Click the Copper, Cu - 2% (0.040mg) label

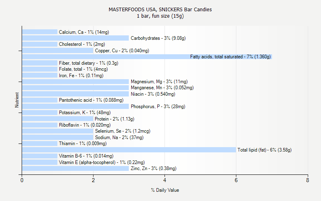122,51
